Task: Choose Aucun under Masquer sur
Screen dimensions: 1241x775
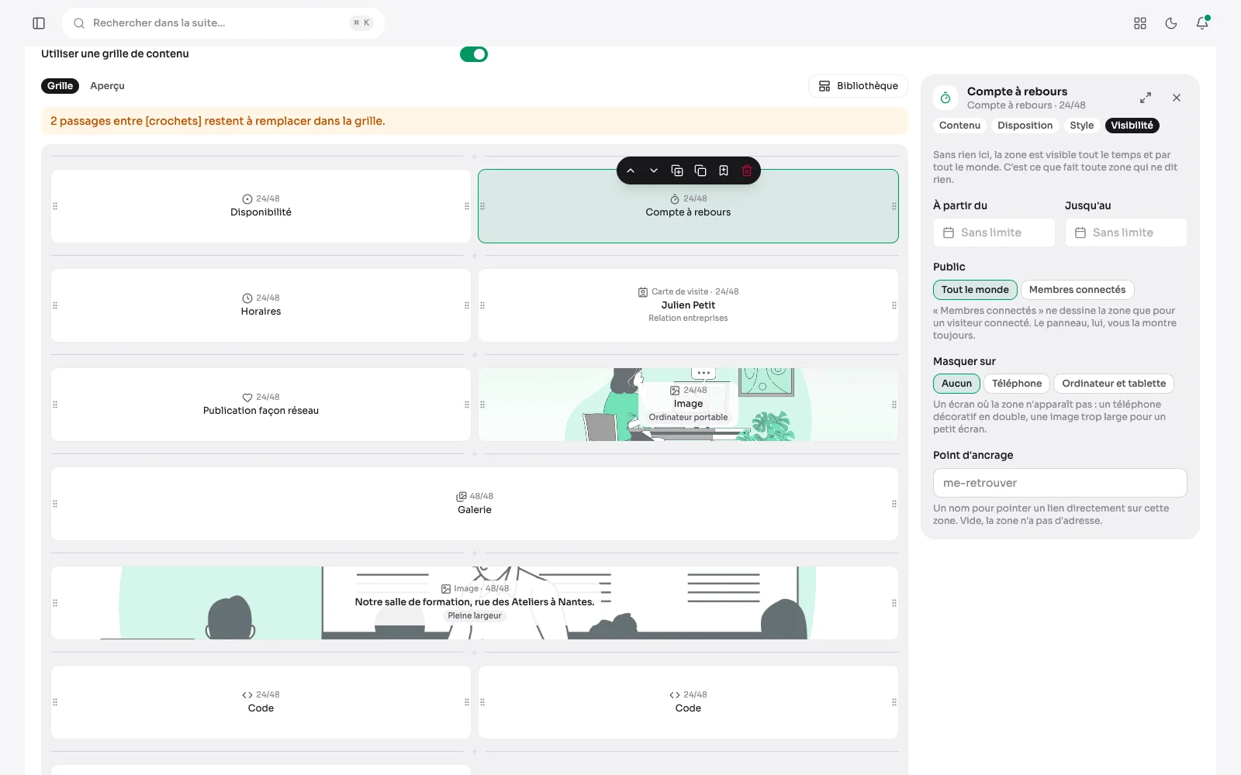Action: (x=956, y=384)
